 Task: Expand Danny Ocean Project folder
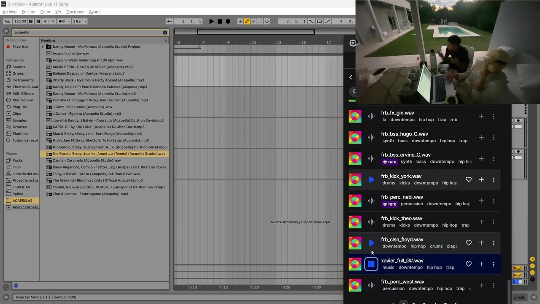point(43,47)
